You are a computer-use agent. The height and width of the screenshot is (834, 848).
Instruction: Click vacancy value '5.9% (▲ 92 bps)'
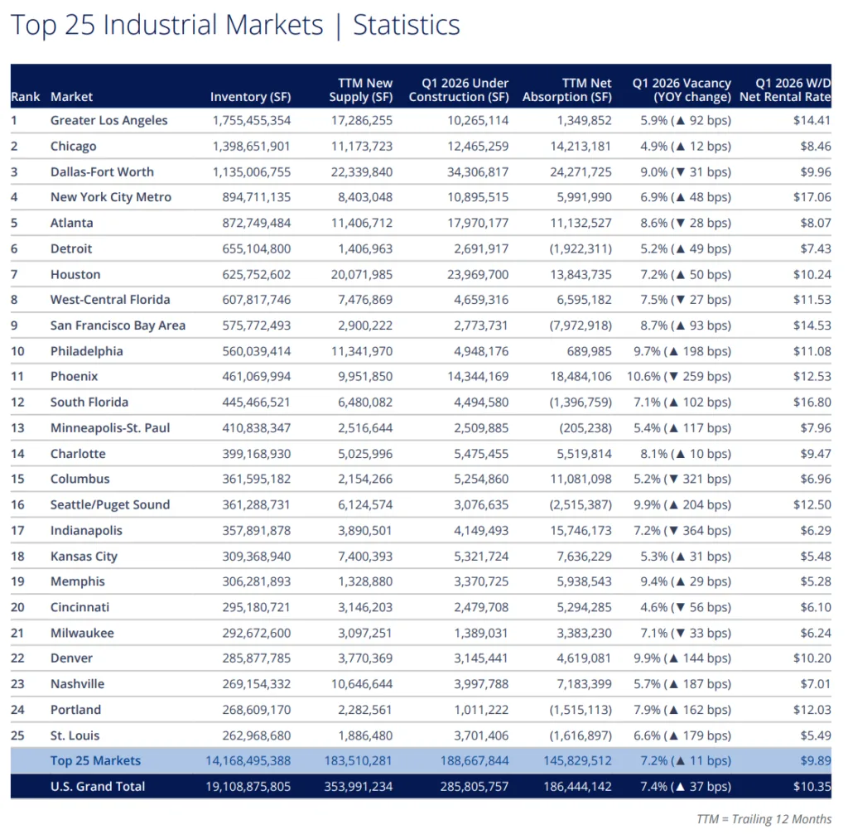(686, 121)
